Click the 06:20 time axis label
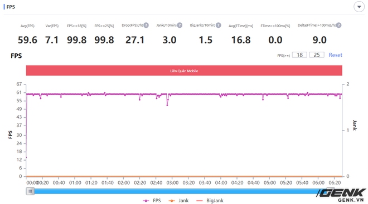Viewport: 368px width, 204px height. click(335, 183)
